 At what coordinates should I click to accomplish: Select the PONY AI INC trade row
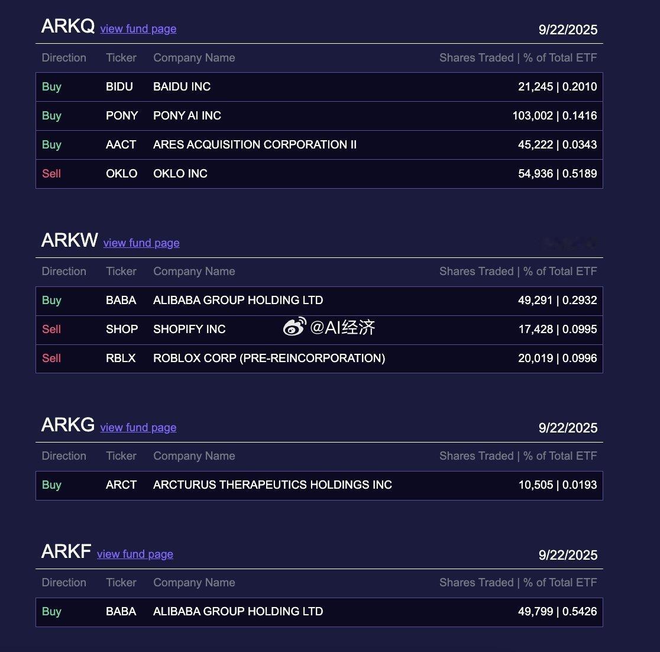pos(319,116)
